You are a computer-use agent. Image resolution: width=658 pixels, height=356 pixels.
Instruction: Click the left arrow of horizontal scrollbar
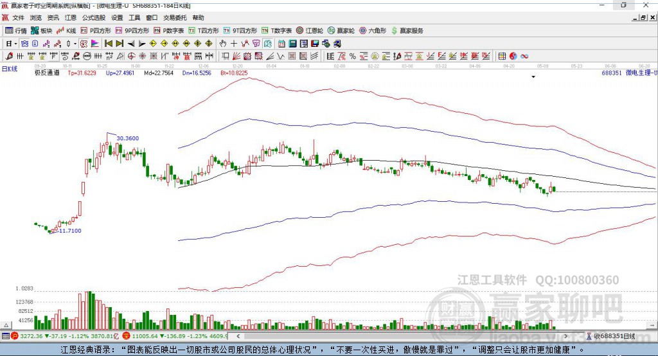click(238, 336)
